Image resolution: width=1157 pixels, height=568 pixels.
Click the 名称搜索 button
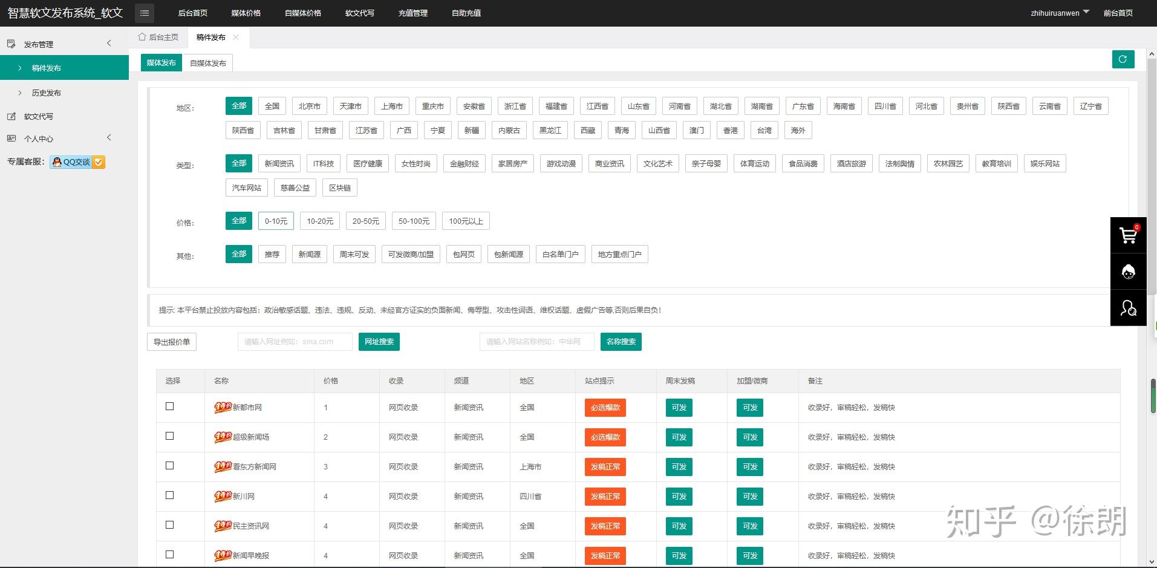[x=621, y=342]
